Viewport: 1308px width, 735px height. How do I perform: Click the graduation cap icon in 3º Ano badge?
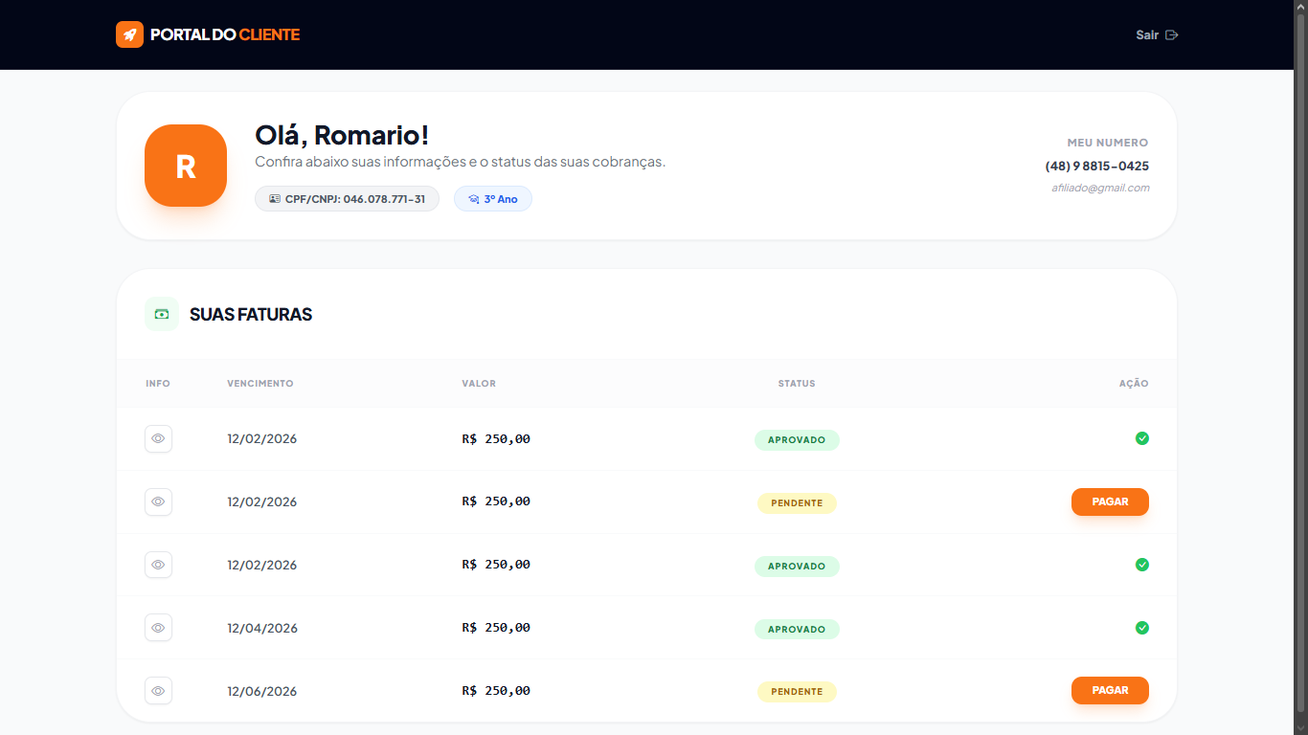click(473, 199)
